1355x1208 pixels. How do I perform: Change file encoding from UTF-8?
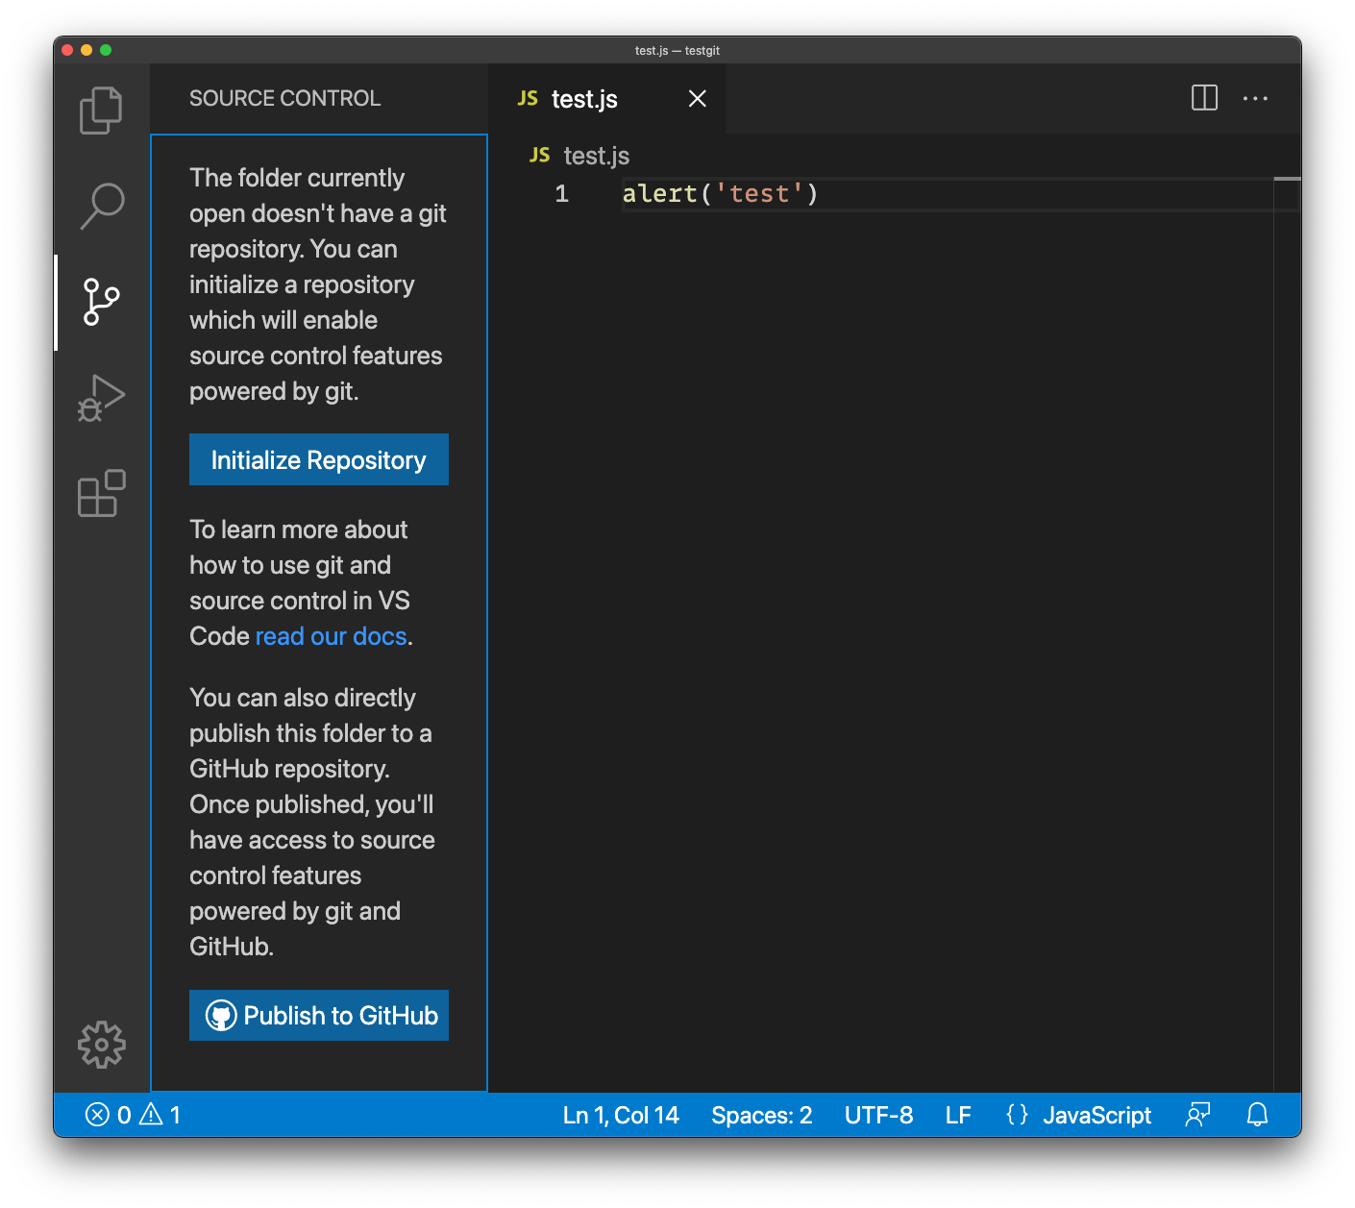coord(877,1115)
